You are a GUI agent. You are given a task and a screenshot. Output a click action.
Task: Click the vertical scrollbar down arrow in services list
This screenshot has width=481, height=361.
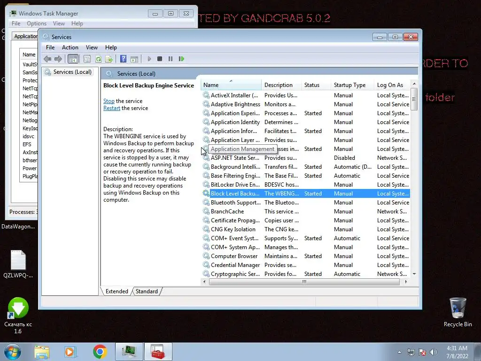pyautogui.click(x=414, y=274)
